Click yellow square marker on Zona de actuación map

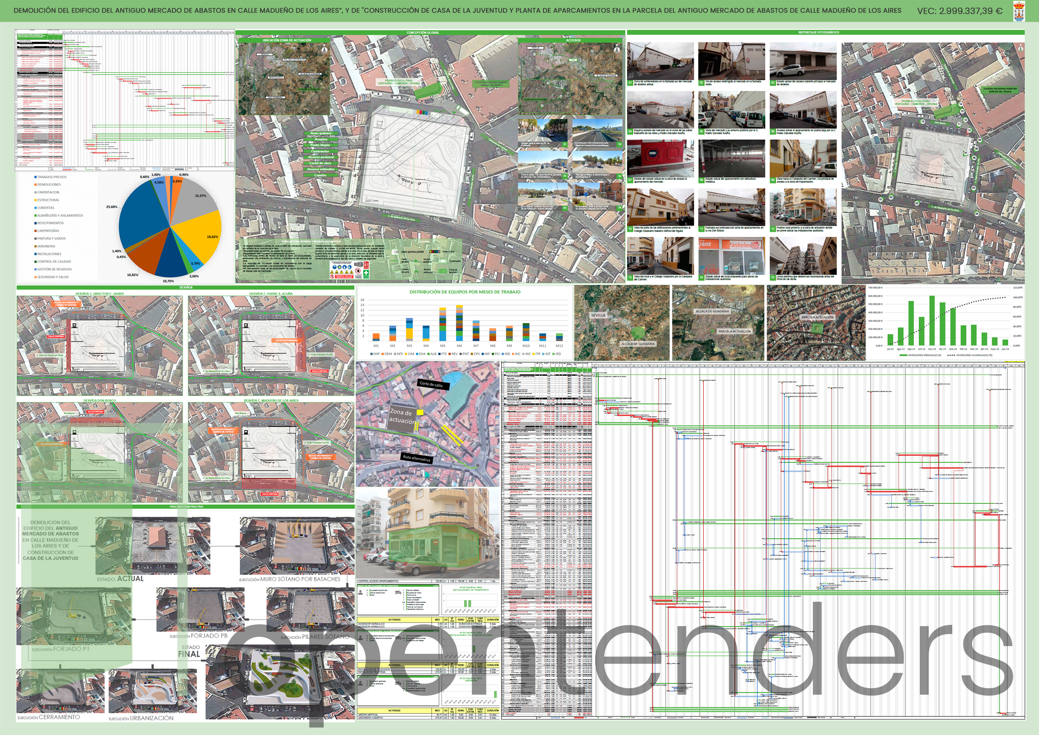pos(420,412)
